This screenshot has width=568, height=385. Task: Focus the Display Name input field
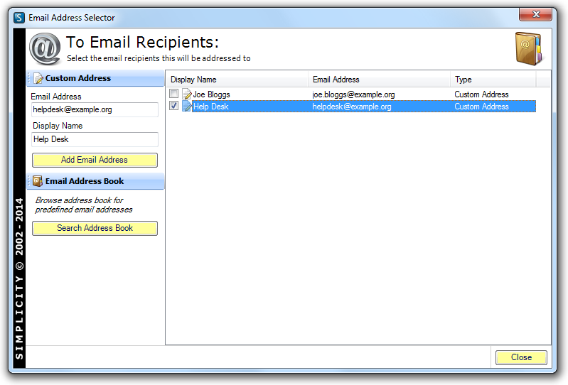pos(95,139)
